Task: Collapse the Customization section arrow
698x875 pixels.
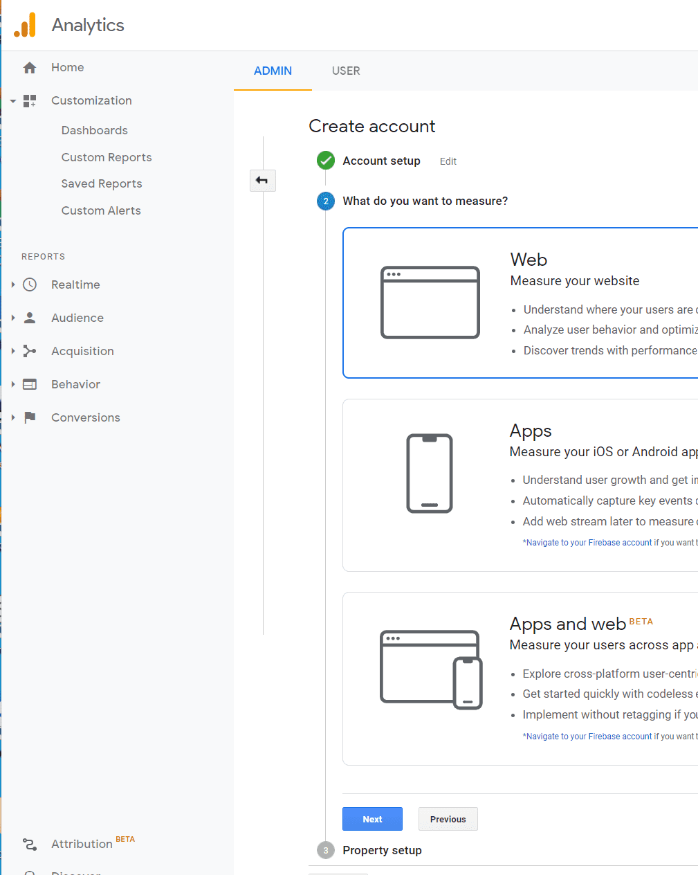Action: pyautogui.click(x=12, y=101)
